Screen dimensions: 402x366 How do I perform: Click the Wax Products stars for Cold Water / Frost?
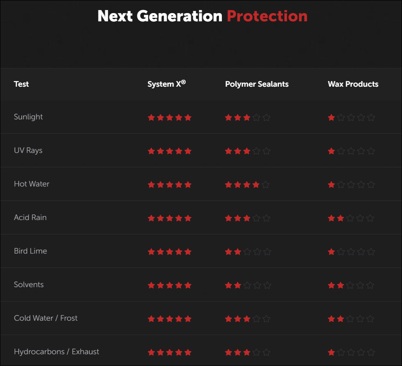pyautogui.click(x=351, y=319)
